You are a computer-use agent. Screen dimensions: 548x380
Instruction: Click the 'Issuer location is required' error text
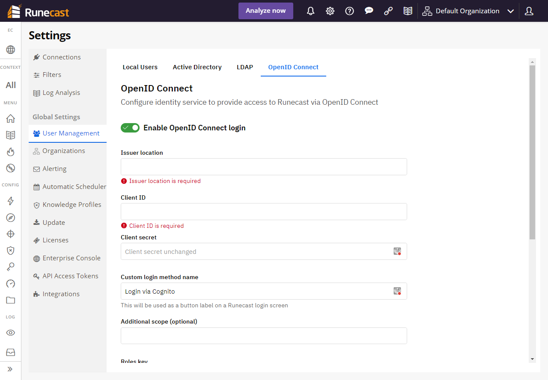(x=165, y=181)
